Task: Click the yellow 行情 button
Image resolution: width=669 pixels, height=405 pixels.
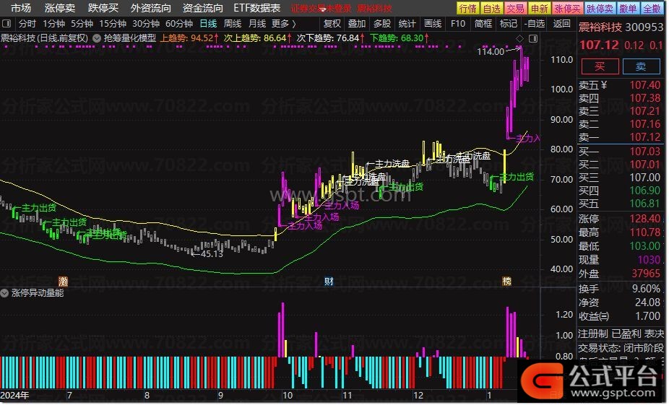Action: point(468,9)
